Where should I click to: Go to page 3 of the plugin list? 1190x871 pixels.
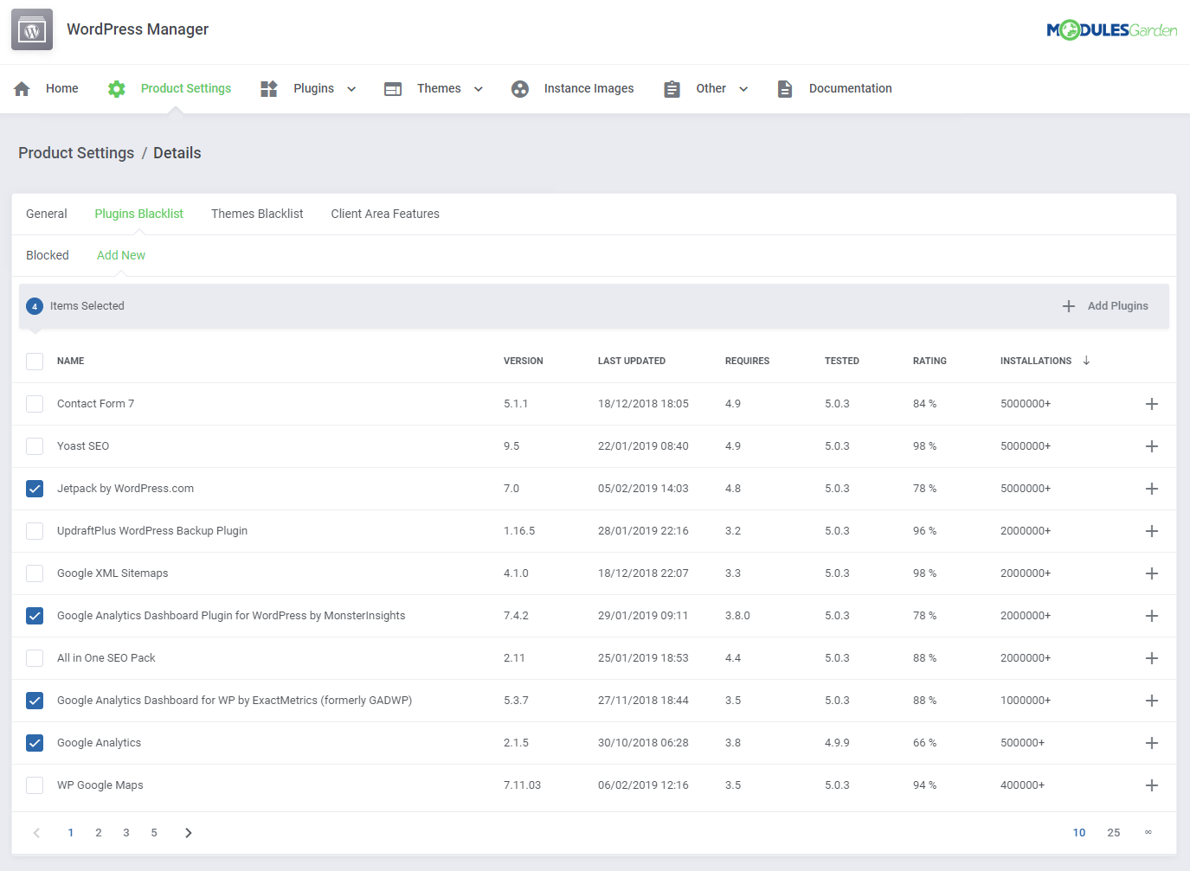pyautogui.click(x=125, y=832)
